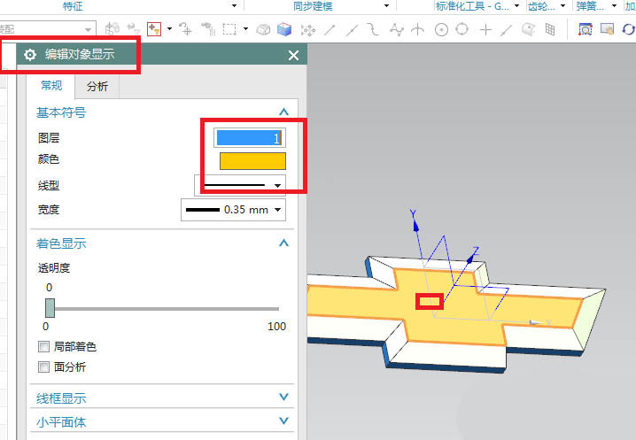
Task: Click the pan hand view icon
Action: tap(607, 29)
